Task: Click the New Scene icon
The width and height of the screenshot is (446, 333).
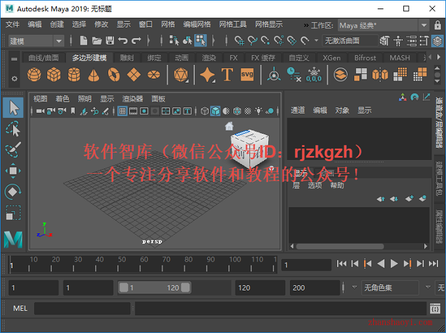Action: click(x=83, y=41)
